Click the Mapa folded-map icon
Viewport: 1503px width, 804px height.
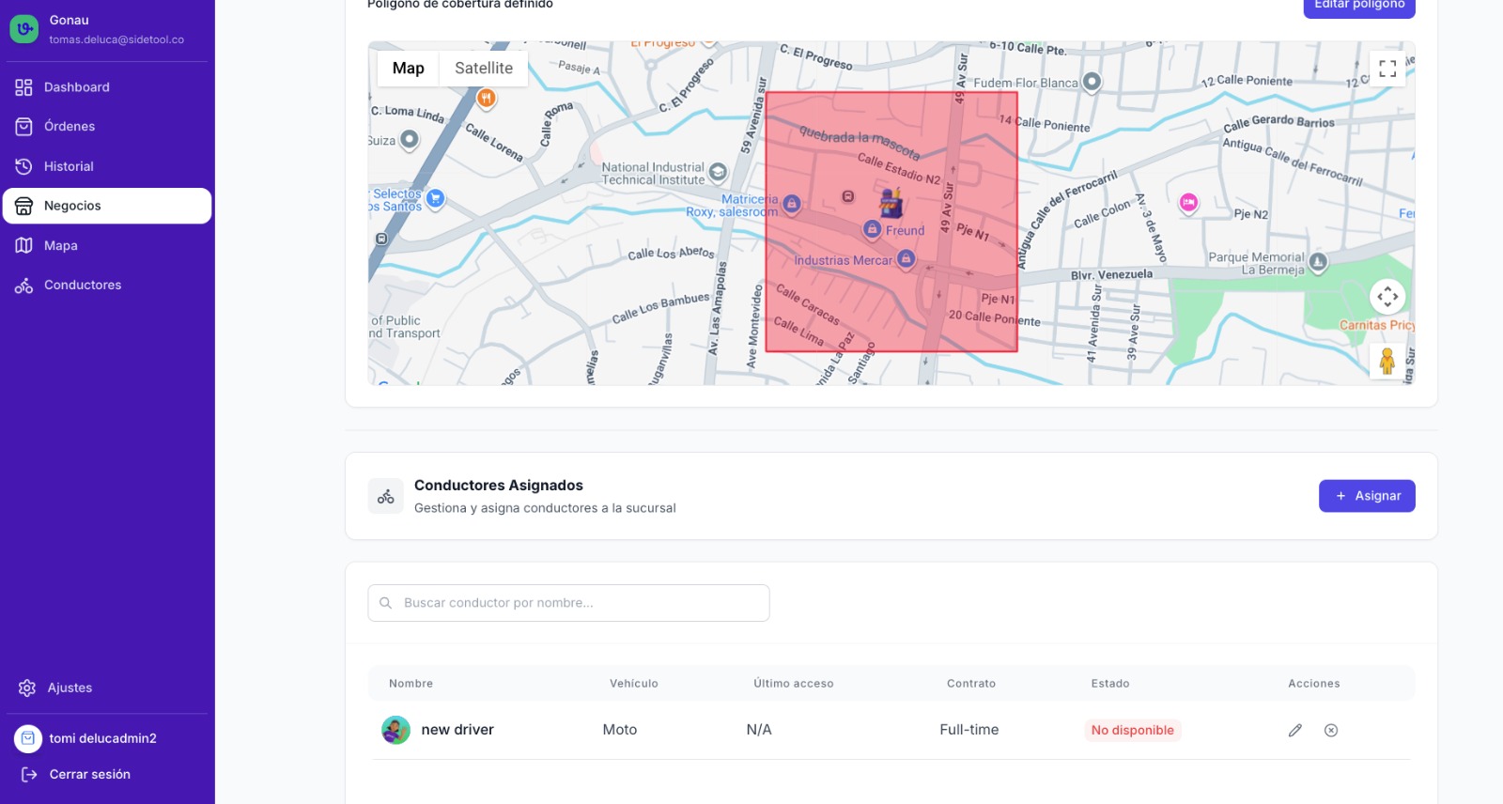(x=24, y=245)
